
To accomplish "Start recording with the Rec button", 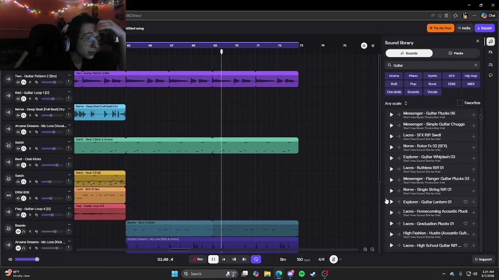I will [198, 259].
